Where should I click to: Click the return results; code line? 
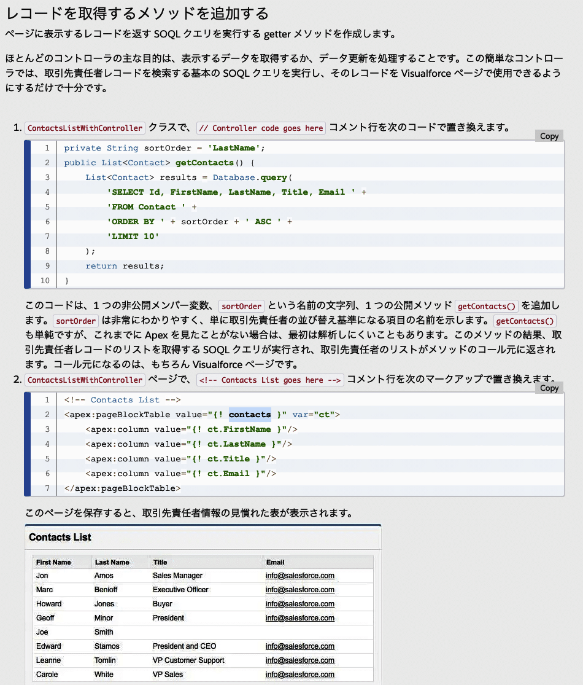click(x=125, y=266)
